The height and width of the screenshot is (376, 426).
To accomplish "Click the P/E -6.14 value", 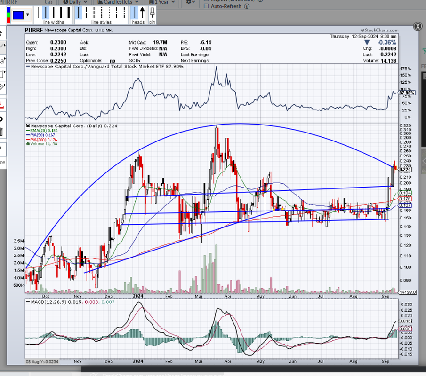I will [205, 43].
